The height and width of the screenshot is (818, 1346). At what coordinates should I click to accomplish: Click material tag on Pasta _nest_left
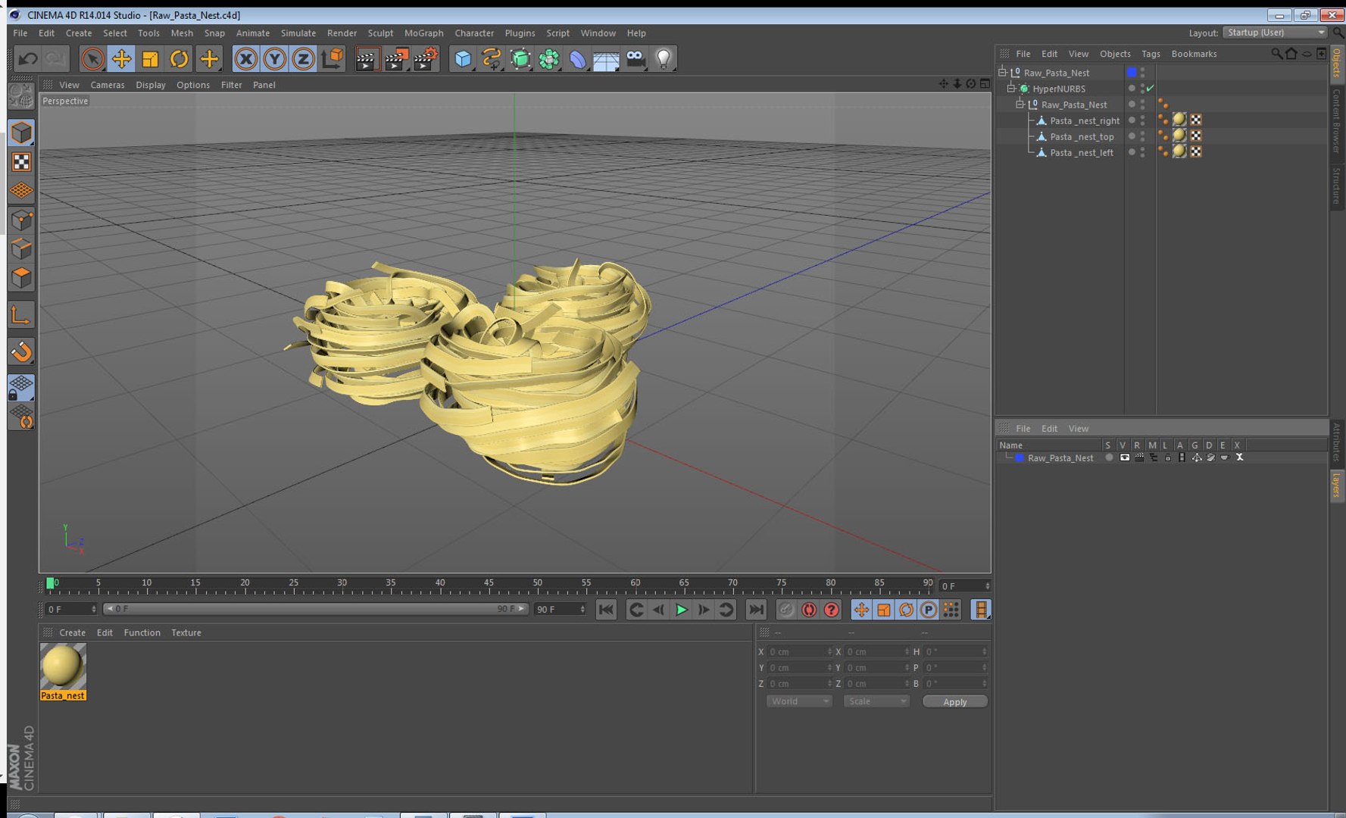tap(1179, 151)
